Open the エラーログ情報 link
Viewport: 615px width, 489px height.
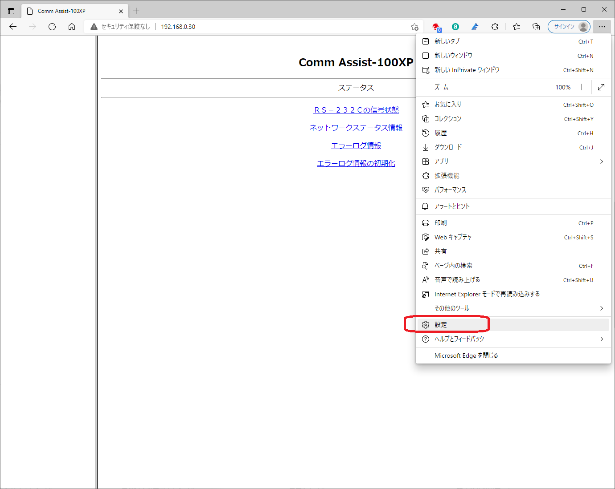(x=356, y=145)
